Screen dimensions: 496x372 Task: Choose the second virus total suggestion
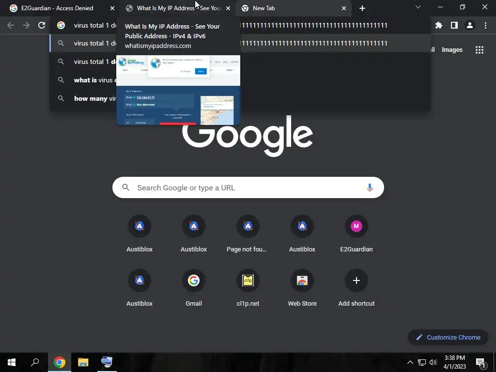(240, 62)
